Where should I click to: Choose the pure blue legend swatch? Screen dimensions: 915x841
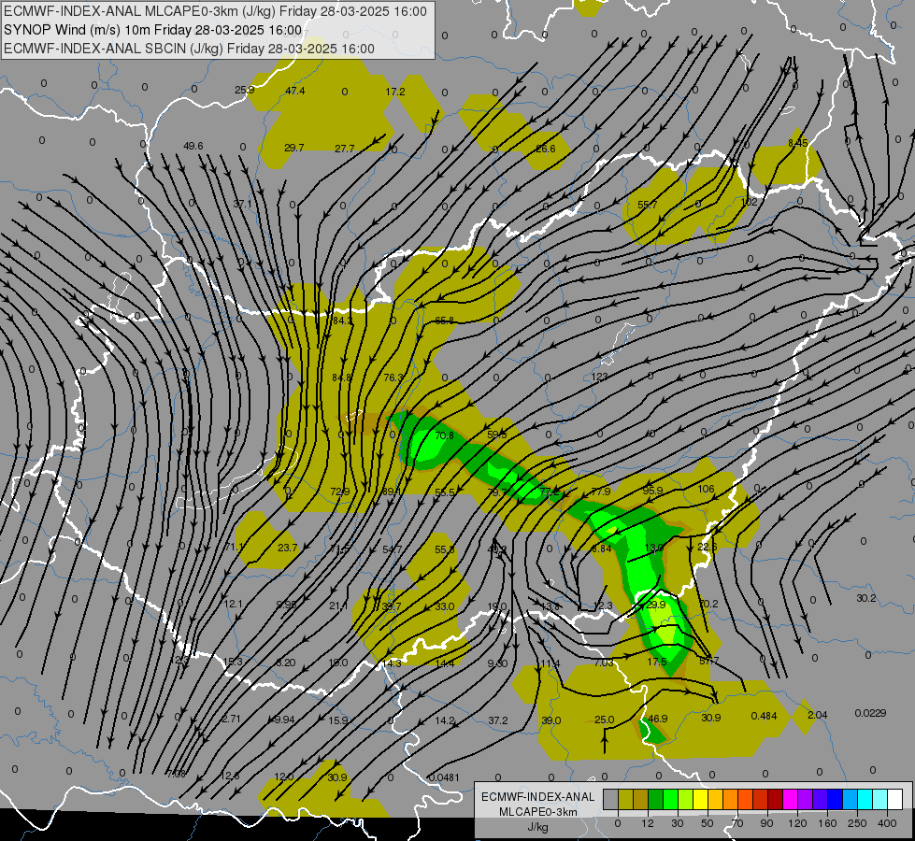835,800
